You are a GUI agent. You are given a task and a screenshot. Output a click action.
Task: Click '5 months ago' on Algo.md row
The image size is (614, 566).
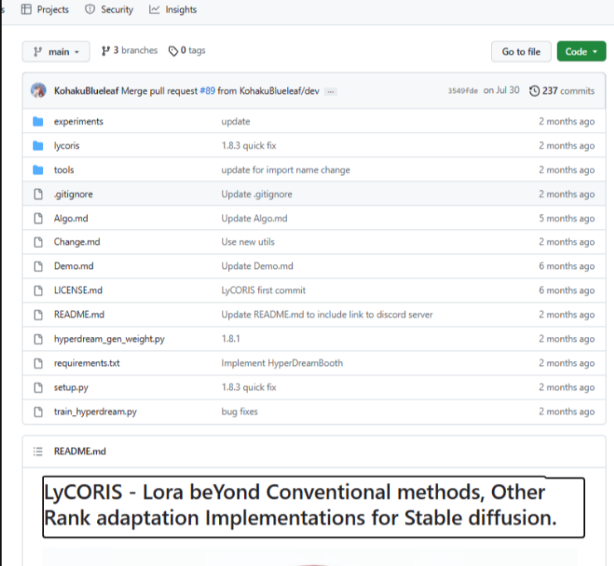tap(567, 218)
